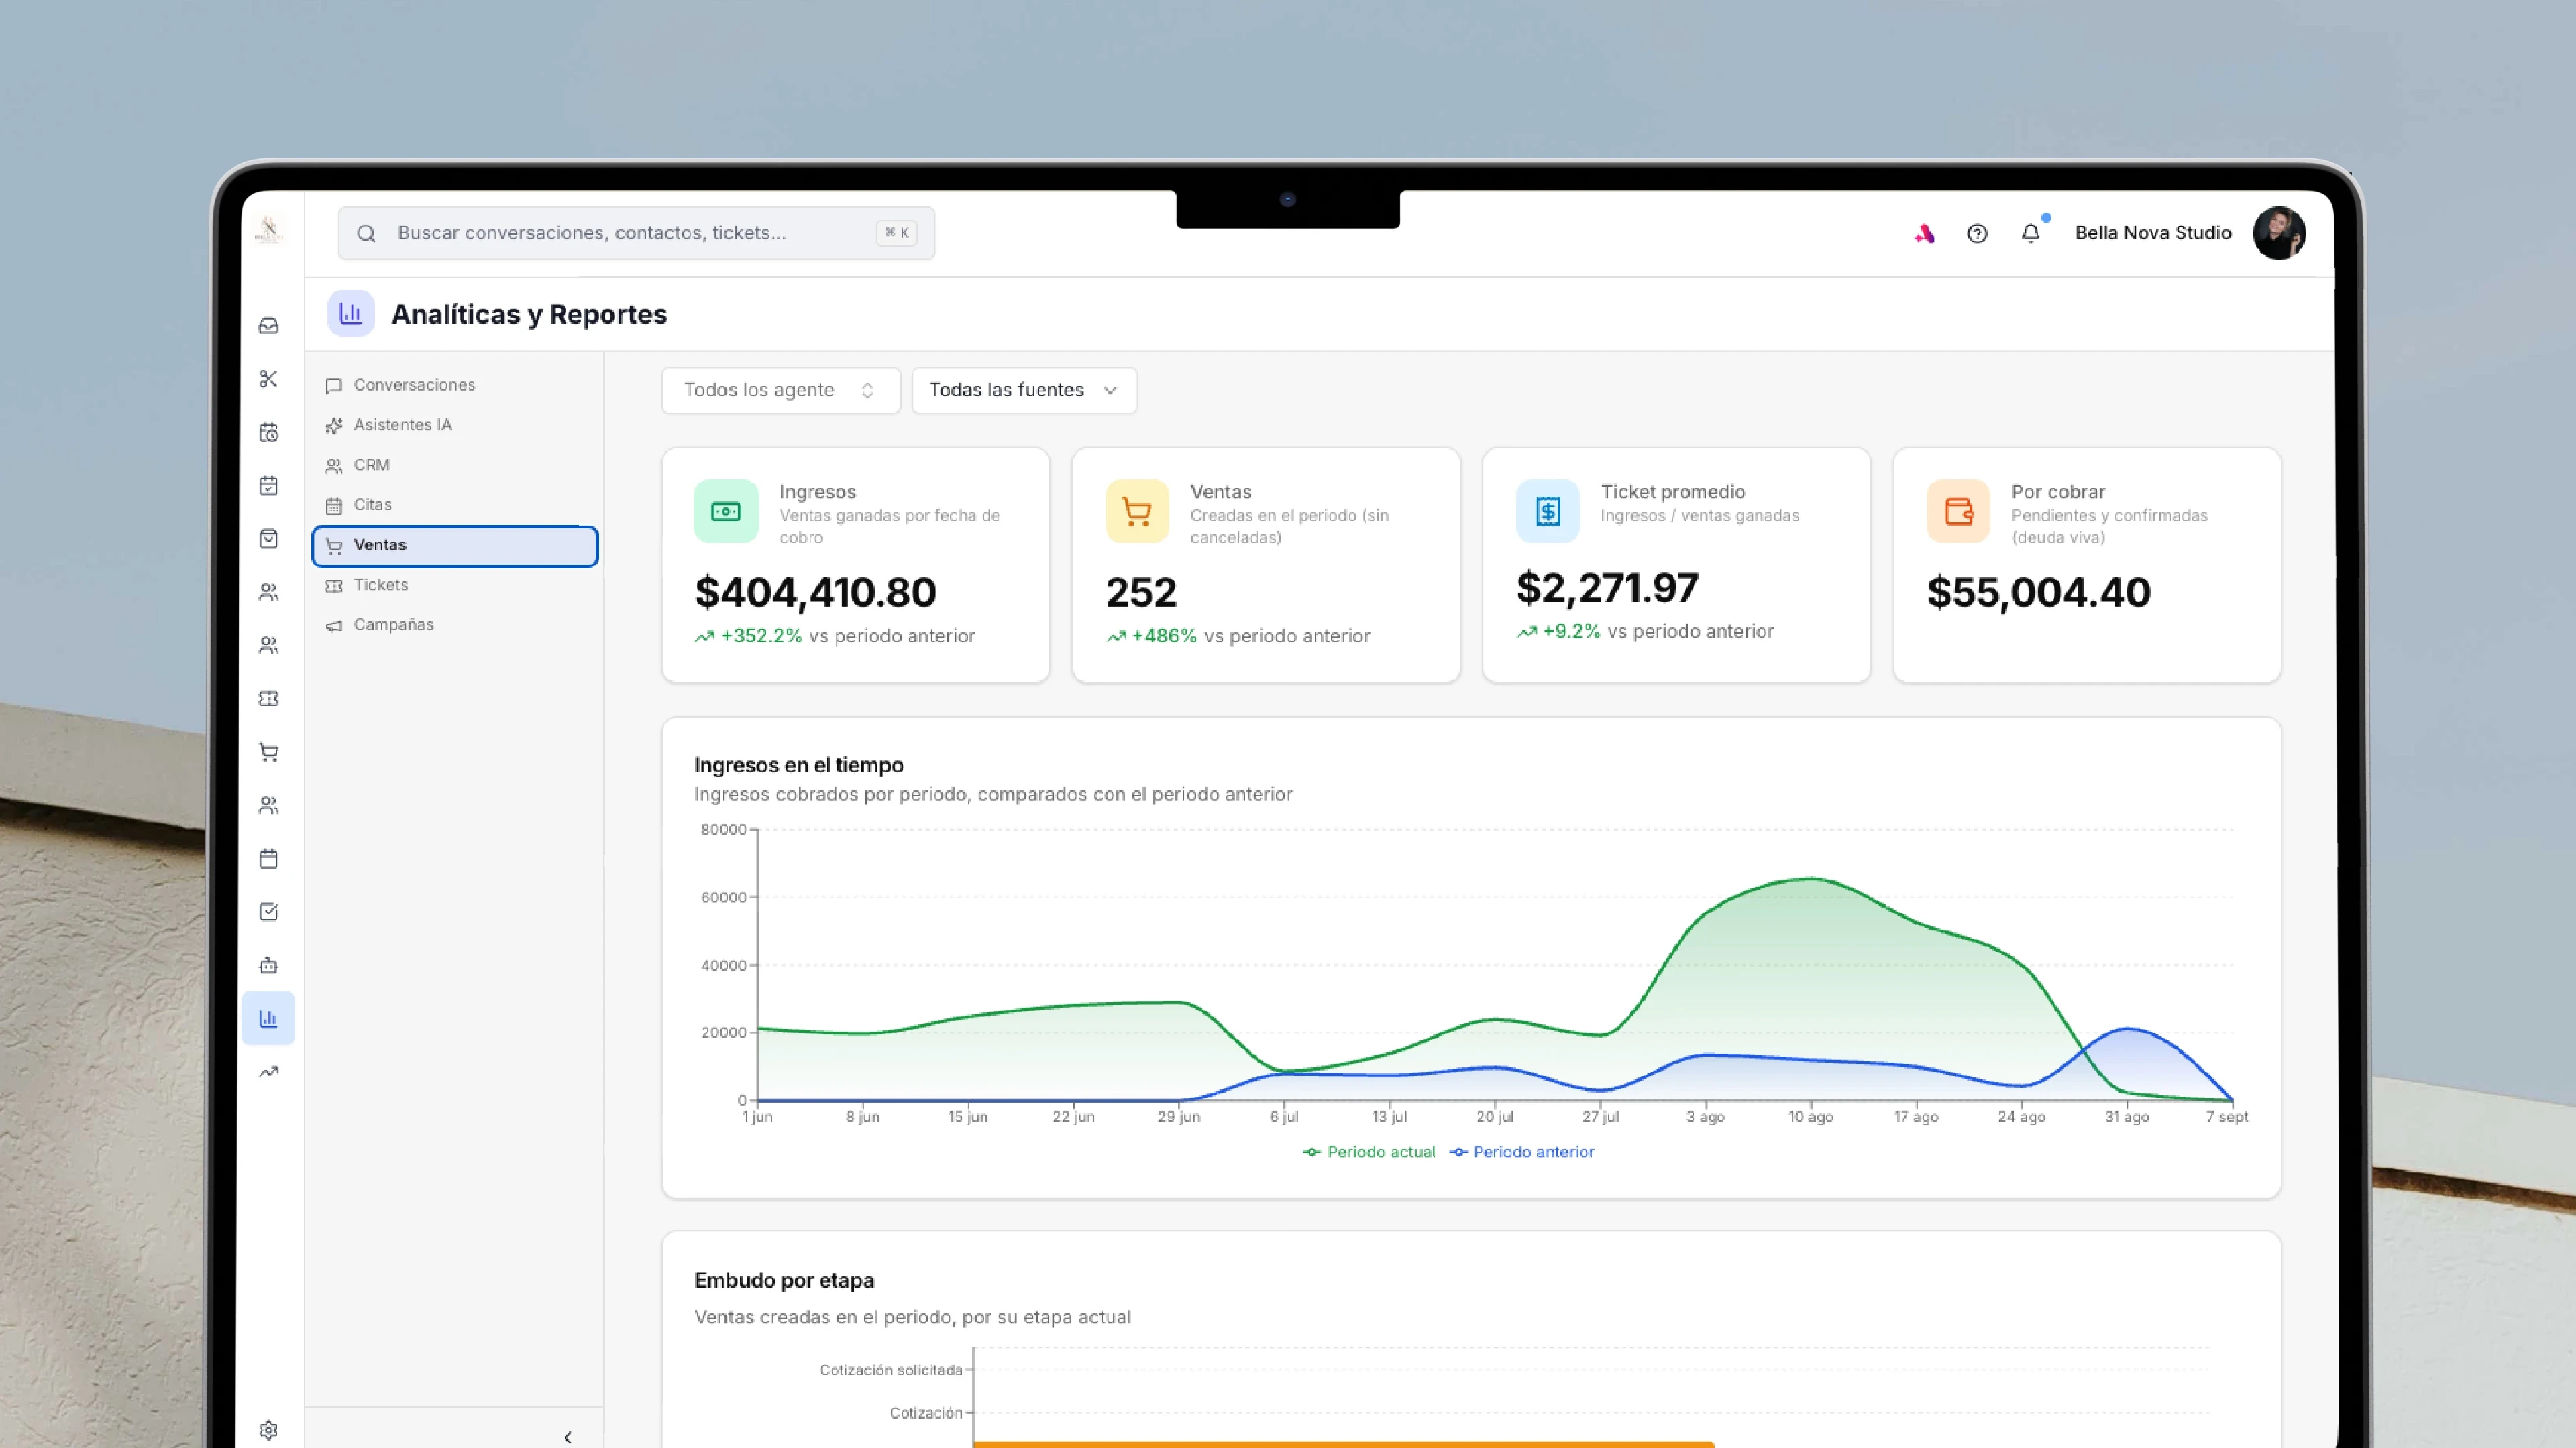Open the settings gear at rail bottom
The image size is (2576, 1448).
(x=268, y=1430)
